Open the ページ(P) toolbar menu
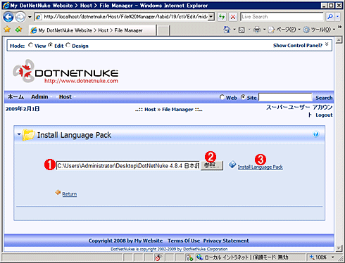The image size is (345, 263). click(284, 30)
